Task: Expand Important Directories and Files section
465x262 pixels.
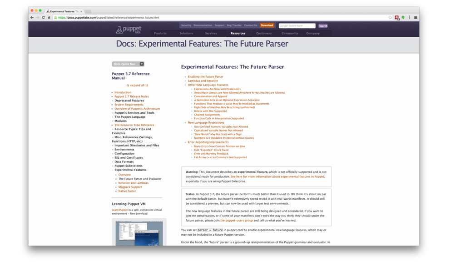Action: click(137, 145)
